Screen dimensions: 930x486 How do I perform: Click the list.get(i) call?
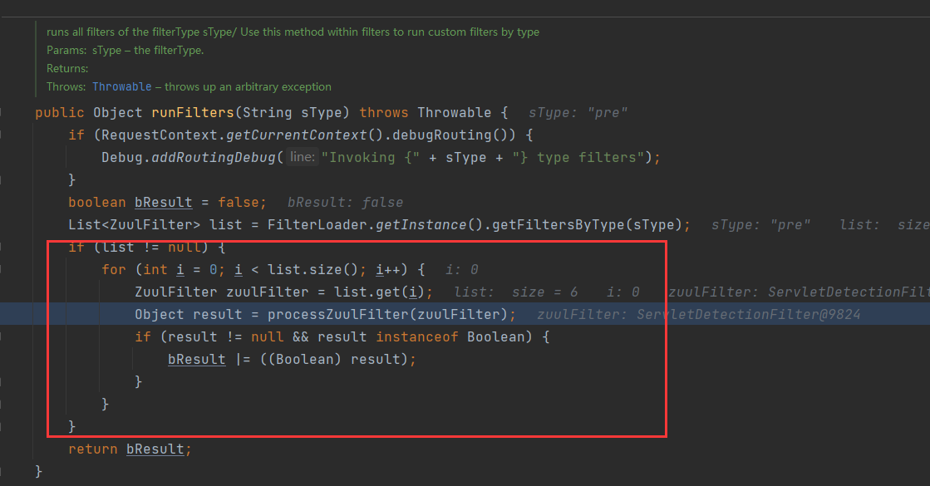(380, 292)
